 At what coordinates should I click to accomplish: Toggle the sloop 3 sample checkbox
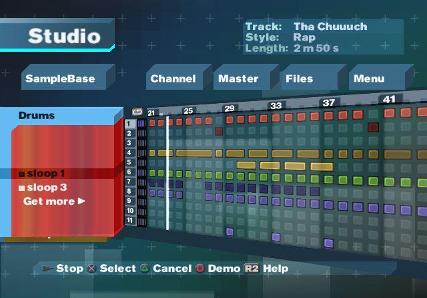[22, 188]
